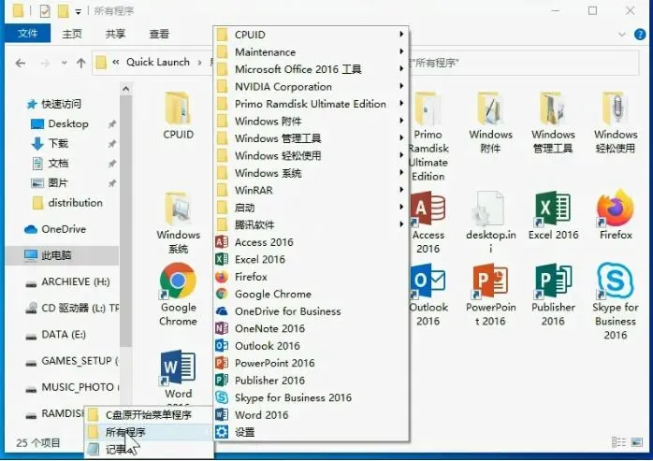Open the Windows 系统 folder icon in file list
Image resolution: width=653 pixels, height=461 pixels.
point(179,209)
